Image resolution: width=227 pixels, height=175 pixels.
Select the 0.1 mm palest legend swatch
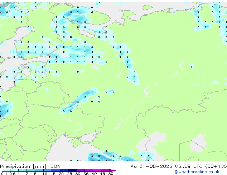pos(6,170)
